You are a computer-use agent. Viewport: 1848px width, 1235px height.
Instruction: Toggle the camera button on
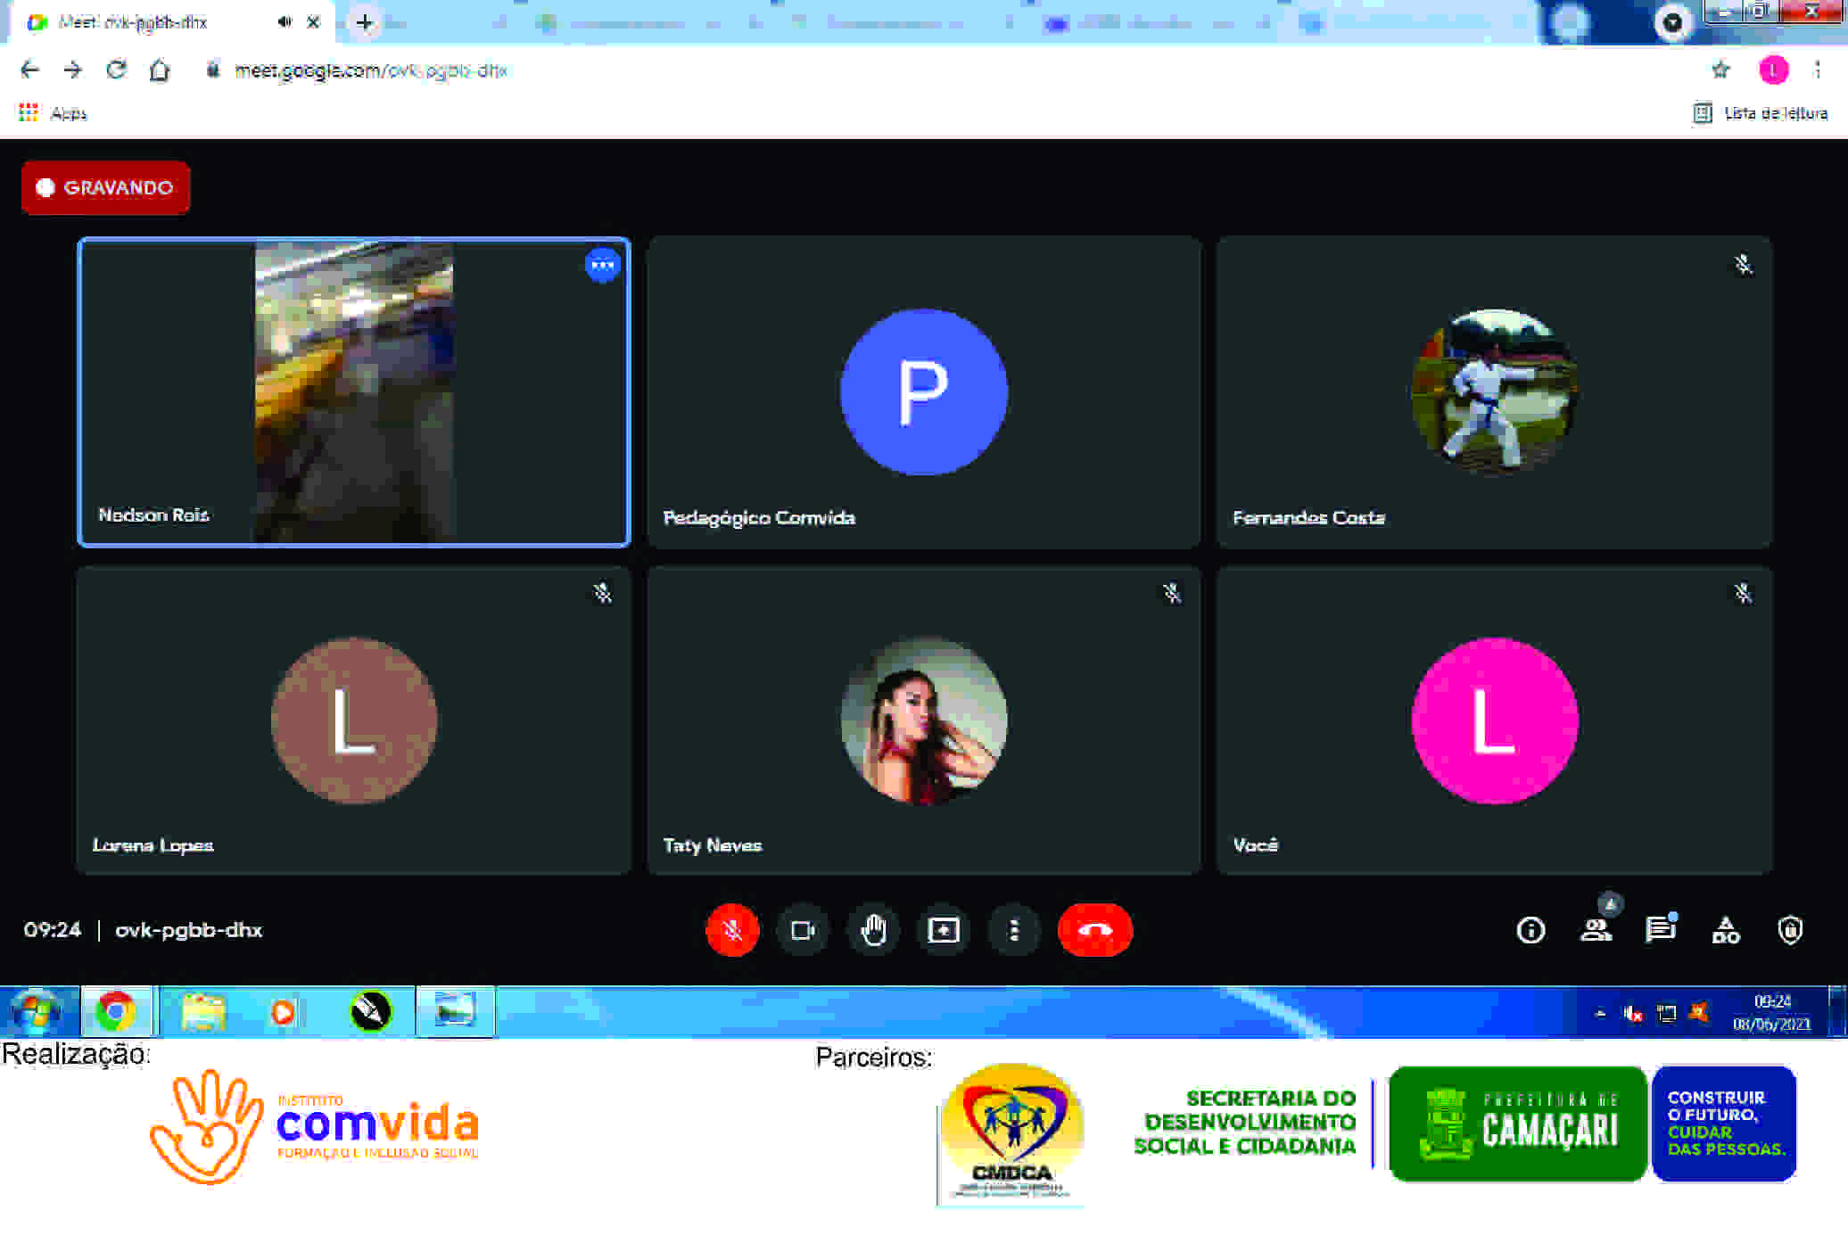click(803, 930)
